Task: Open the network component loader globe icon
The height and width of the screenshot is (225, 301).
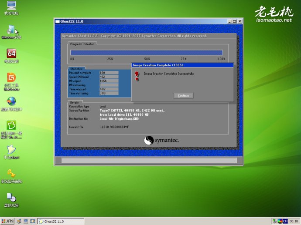Action: click(x=11, y=101)
